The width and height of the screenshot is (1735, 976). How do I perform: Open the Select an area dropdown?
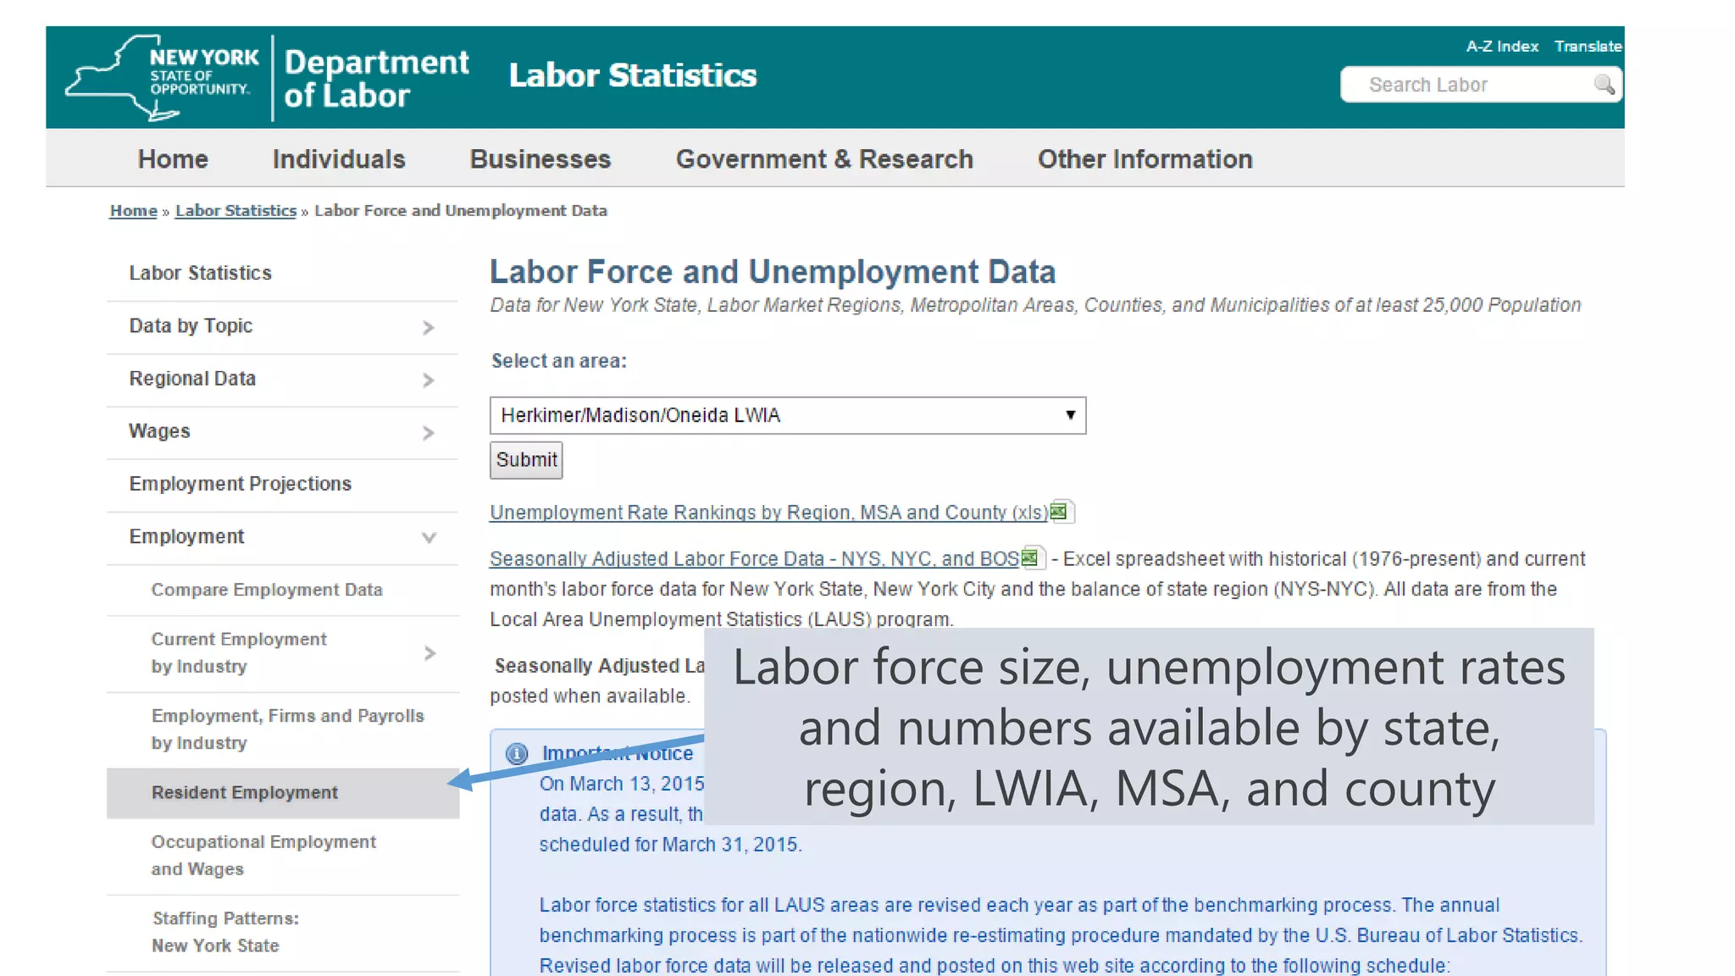point(788,415)
